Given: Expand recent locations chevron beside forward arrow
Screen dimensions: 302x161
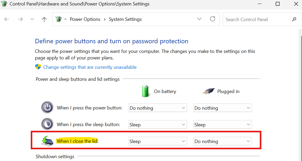Looking at the screenshot, I should 32,19.
